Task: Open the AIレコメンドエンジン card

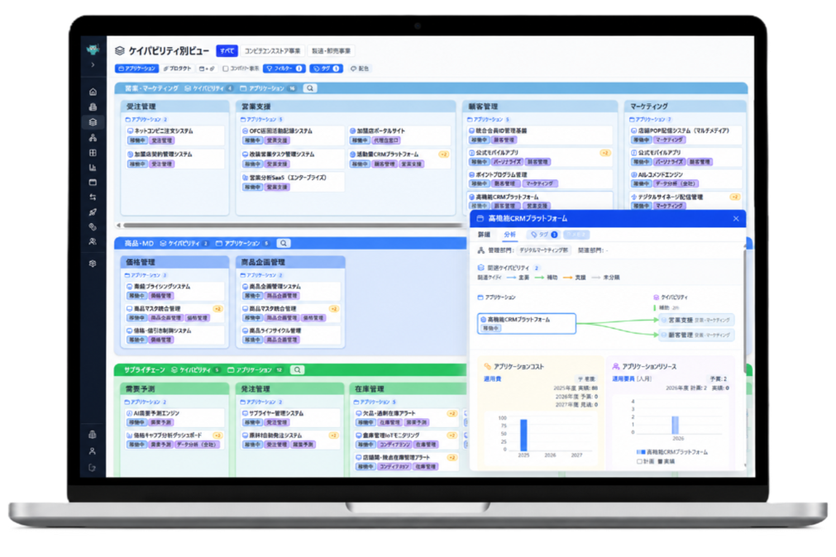Action: [x=686, y=179]
